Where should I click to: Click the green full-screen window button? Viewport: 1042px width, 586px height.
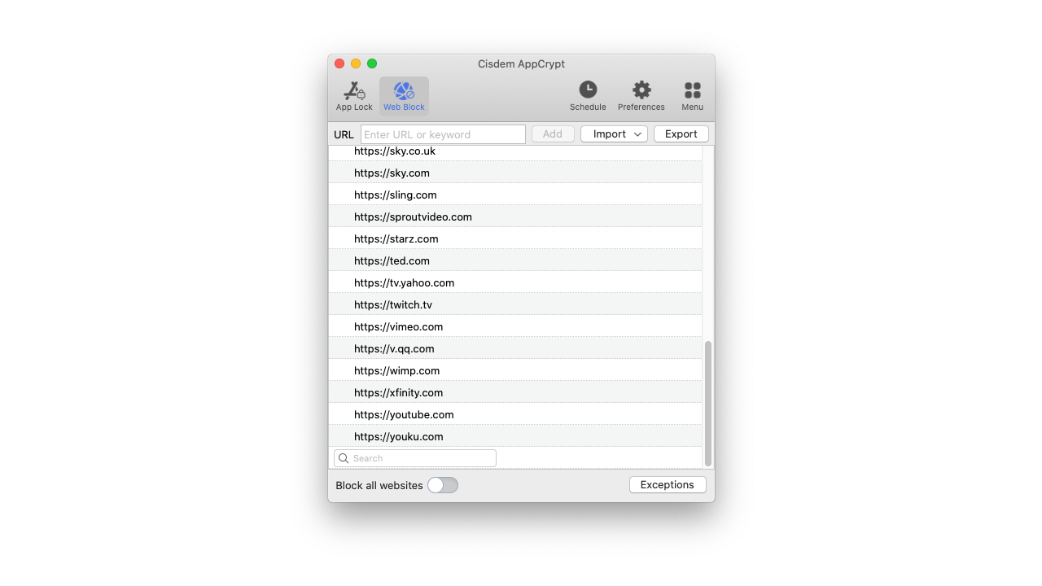[372, 63]
